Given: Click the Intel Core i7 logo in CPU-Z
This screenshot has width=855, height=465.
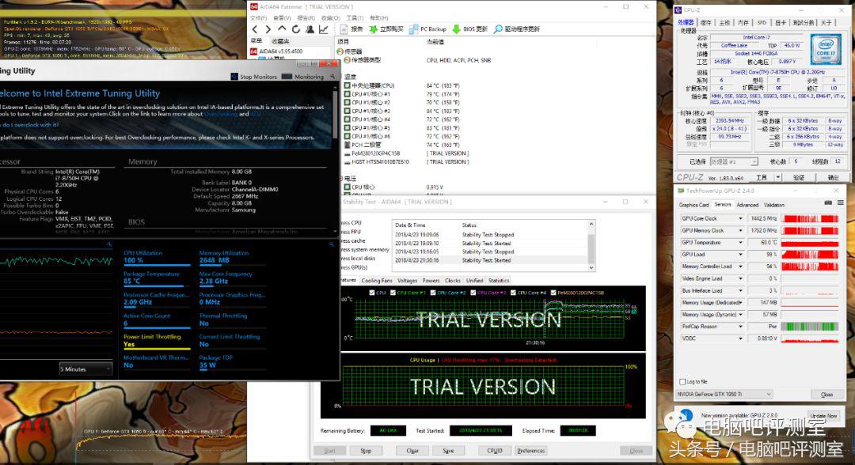Looking at the screenshot, I should [x=825, y=49].
